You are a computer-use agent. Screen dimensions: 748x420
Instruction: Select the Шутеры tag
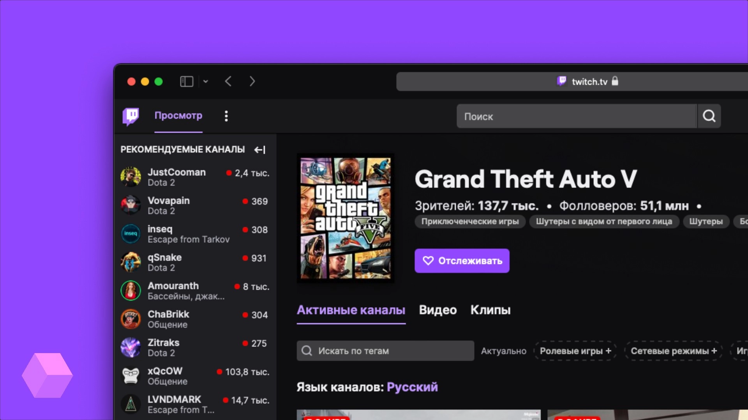coord(706,222)
